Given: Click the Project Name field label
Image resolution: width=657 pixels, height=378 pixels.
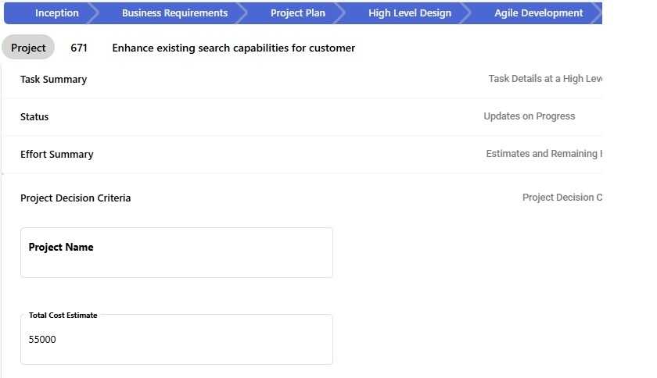Looking at the screenshot, I should [x=61, y=247].
